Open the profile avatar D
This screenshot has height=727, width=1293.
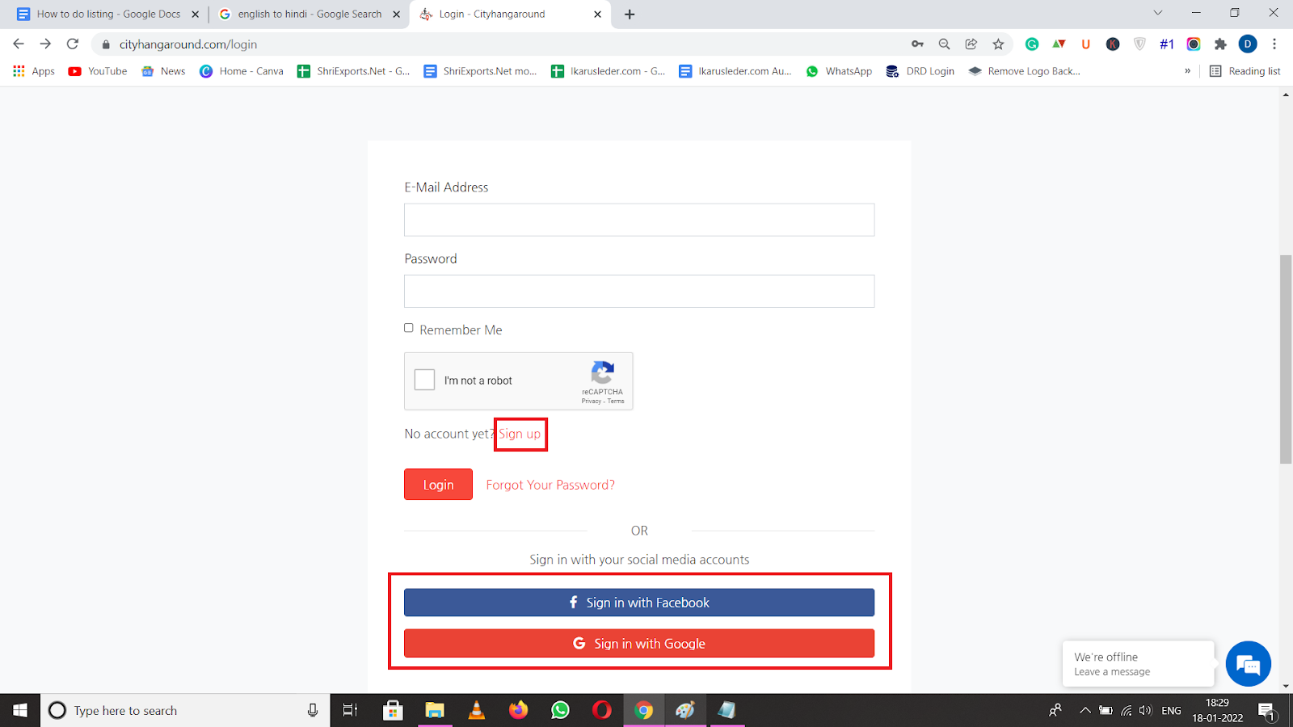pos(1248,44)
